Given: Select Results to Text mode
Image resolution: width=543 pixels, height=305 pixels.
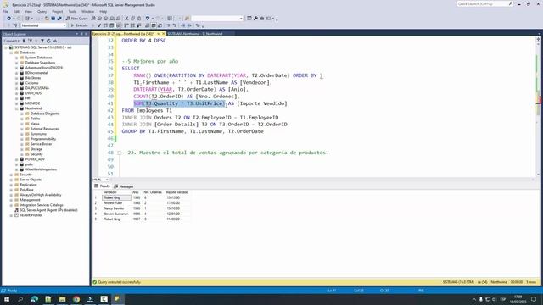Looking at the screenshot, I should click(147, 25).
